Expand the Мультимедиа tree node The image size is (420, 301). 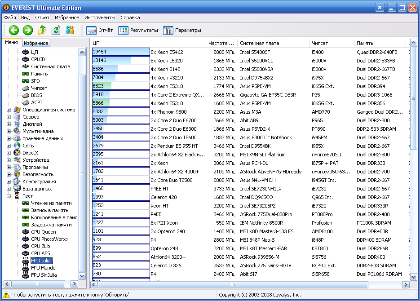pos(9,131)
